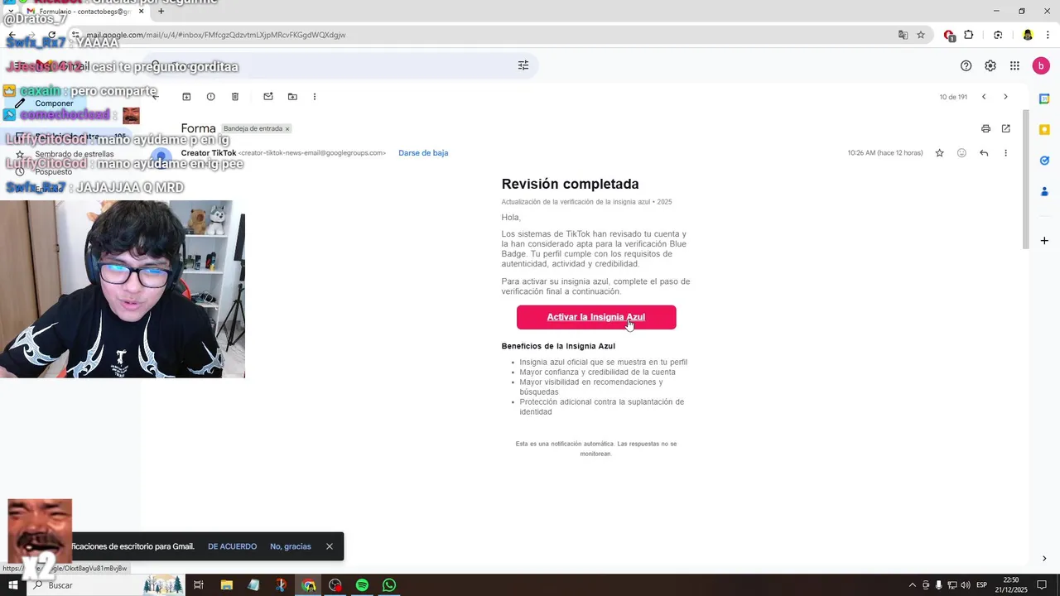Mark the email as unread
The image size is (1060, 596).
coord(268,97)
